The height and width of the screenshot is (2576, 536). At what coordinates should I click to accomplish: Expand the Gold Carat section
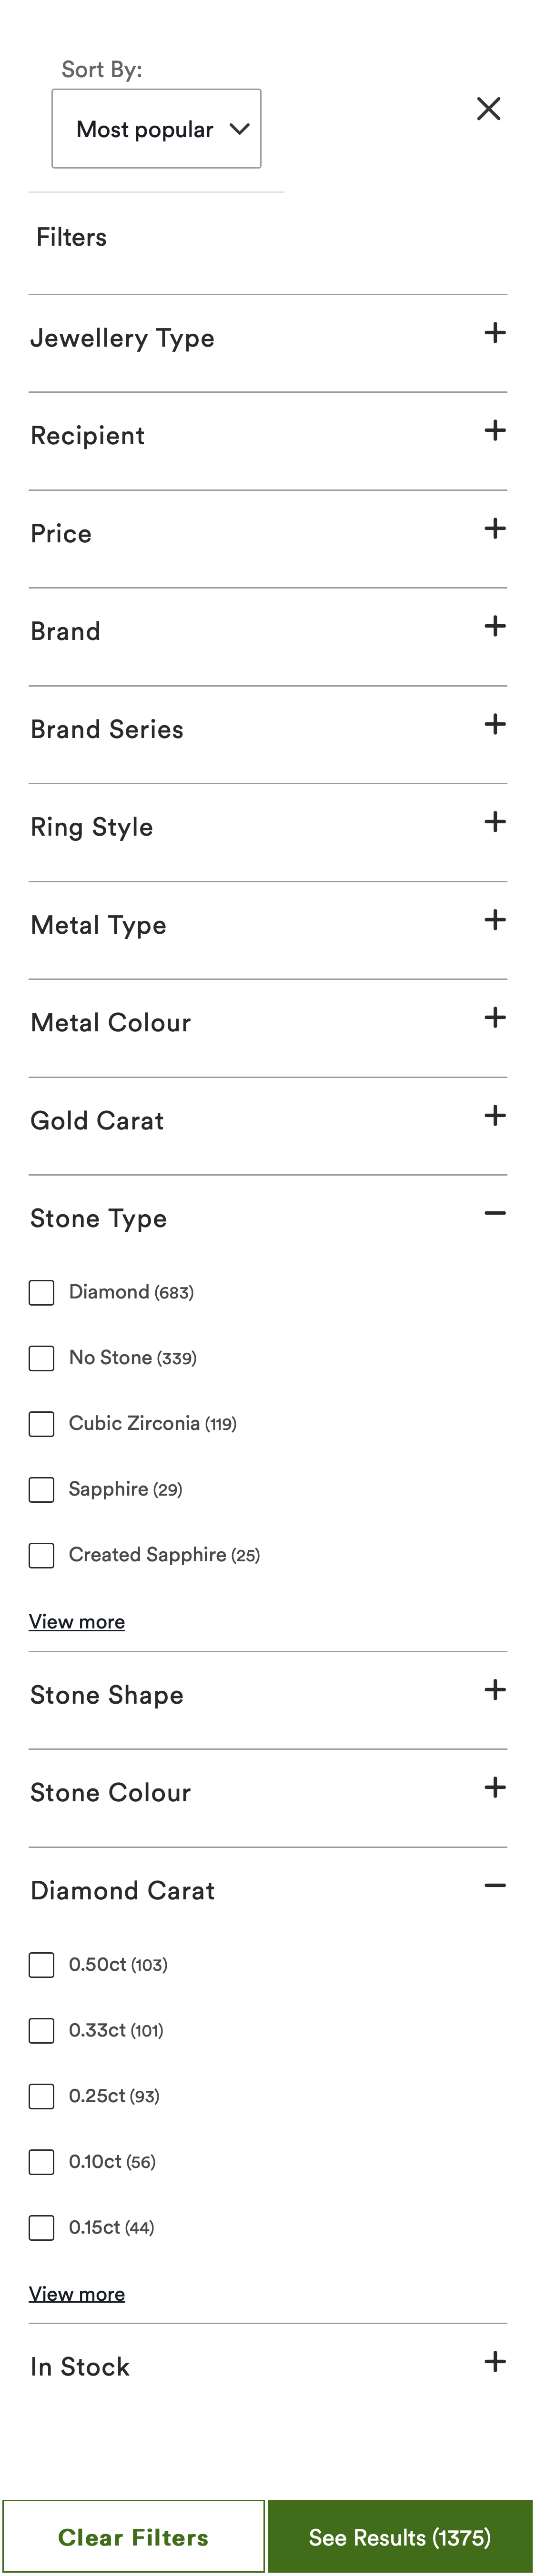pyautogui.click(x=495, y=1116)
